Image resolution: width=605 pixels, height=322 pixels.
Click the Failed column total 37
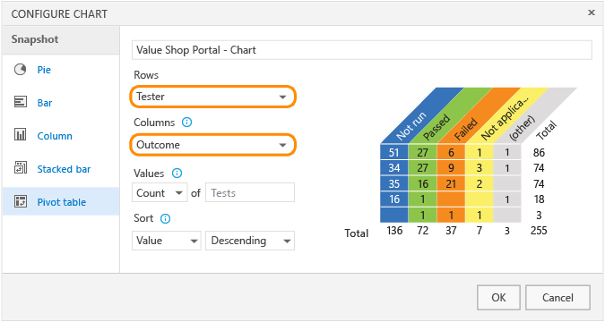[451, 231]
